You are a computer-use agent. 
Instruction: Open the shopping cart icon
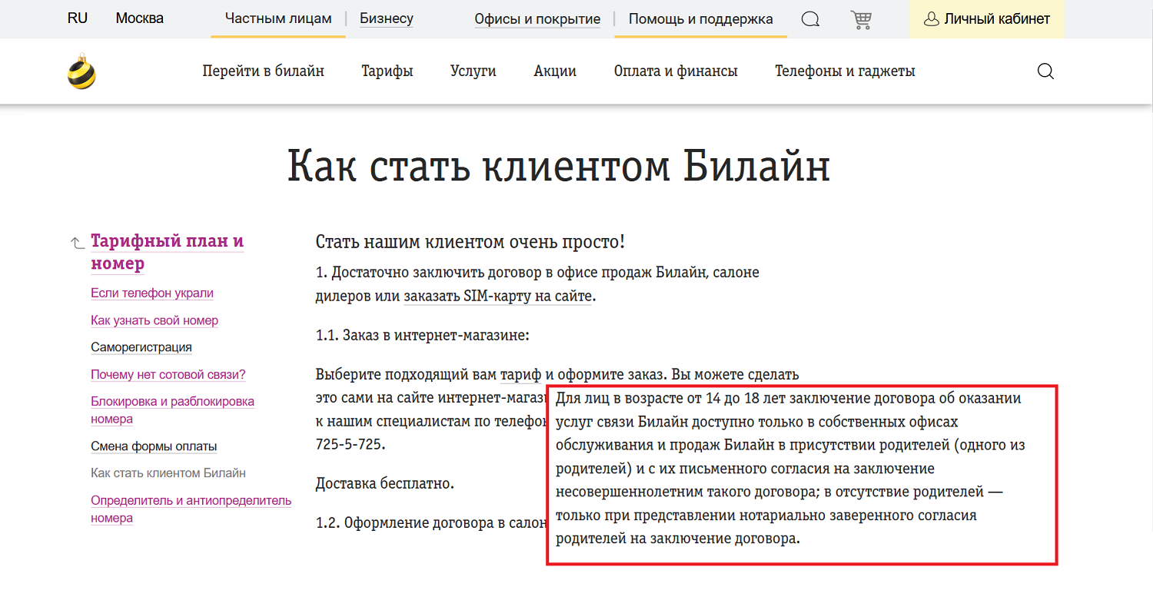click(x=861, y=19)
